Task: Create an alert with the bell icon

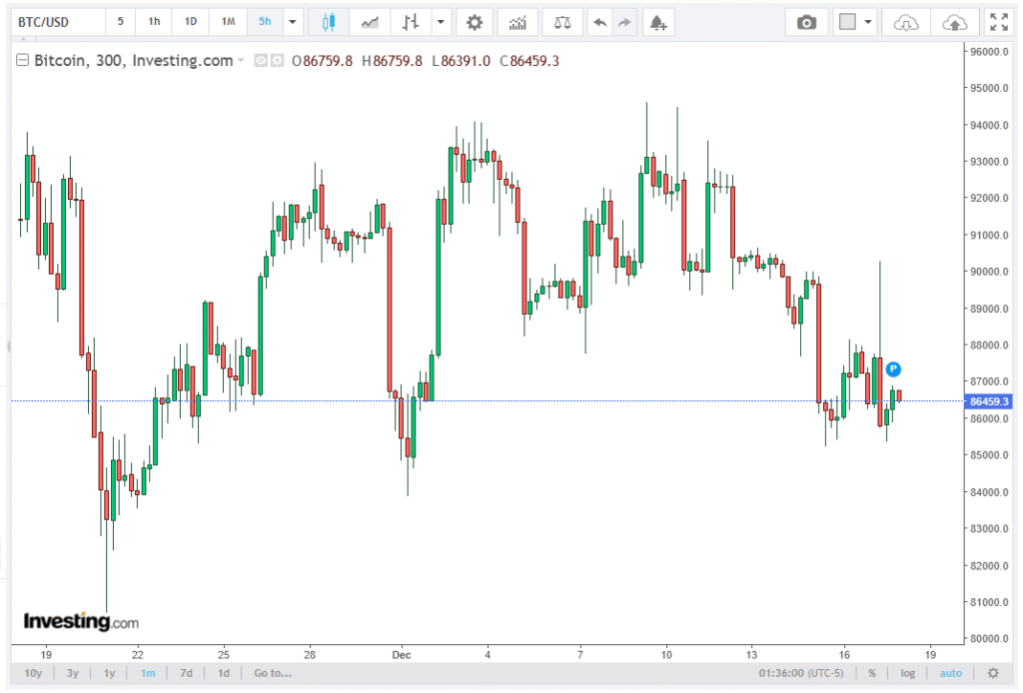Action: click(x=656, y=22)
